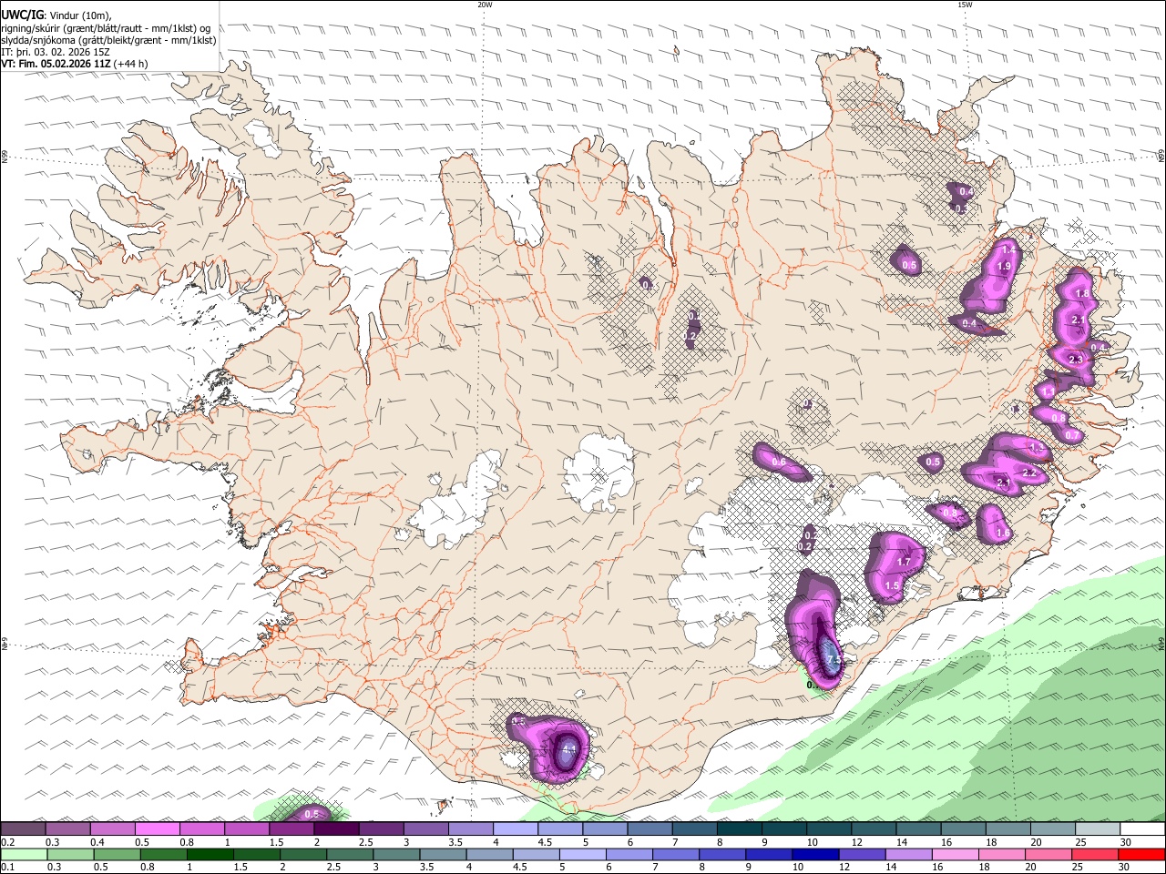Pick the light lavender 4 snow-scale swatch
Screen dimensions: 1166x874
pos(516,829)
